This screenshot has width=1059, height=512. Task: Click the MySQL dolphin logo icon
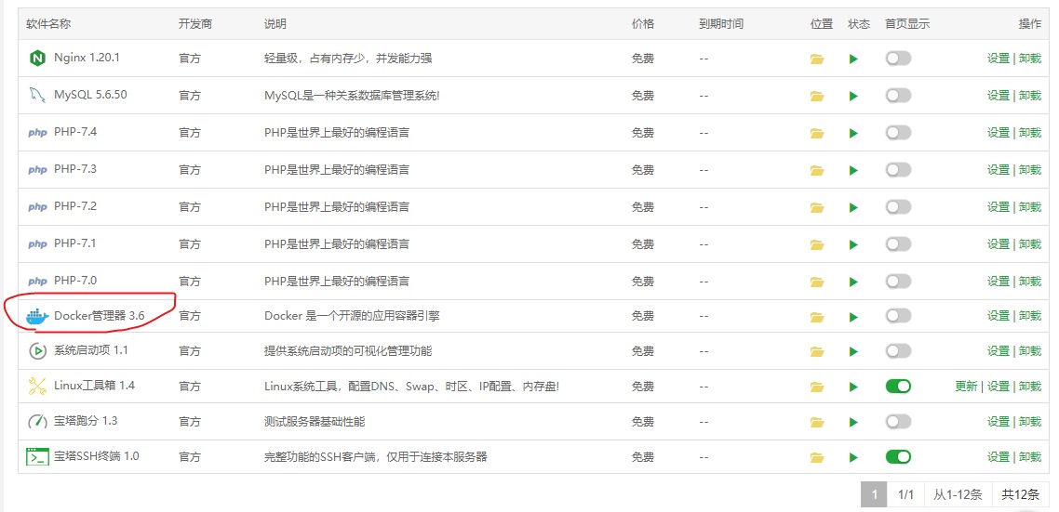tap(37, 95)
